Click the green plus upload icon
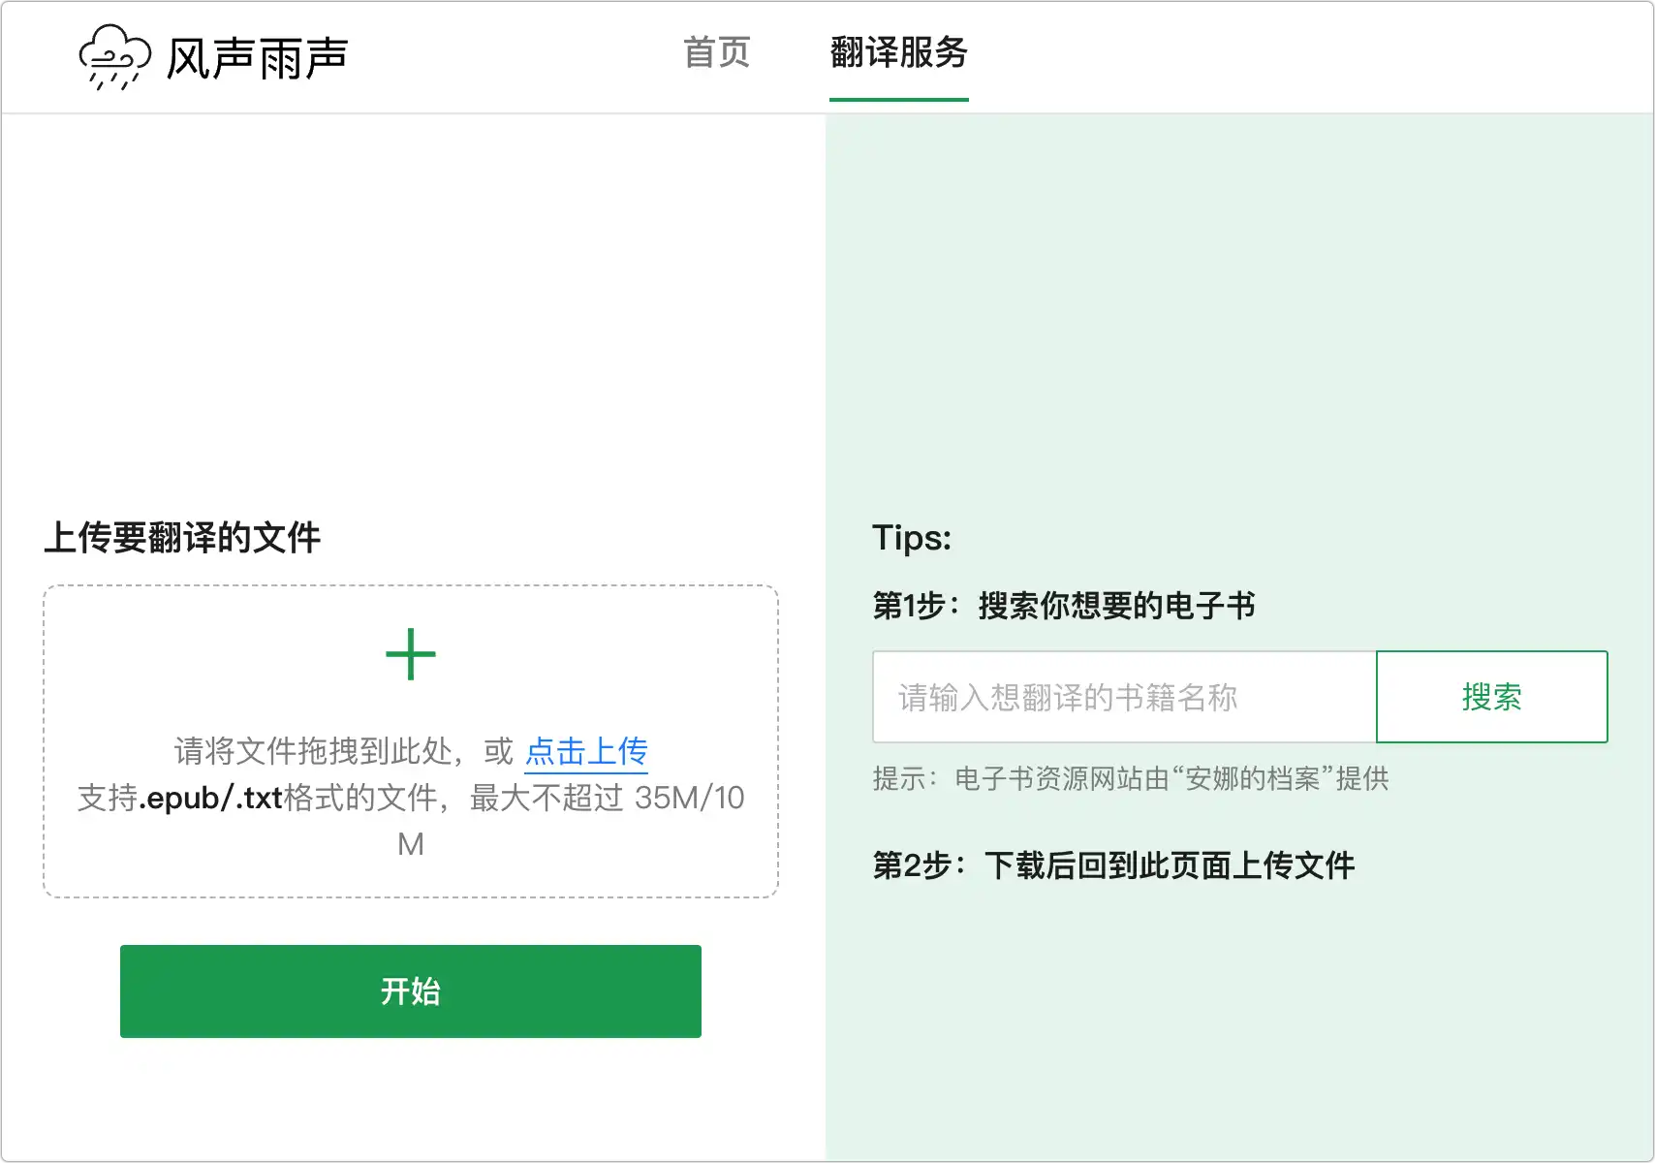1655x1163 pixels. click(x=411, y=654)
